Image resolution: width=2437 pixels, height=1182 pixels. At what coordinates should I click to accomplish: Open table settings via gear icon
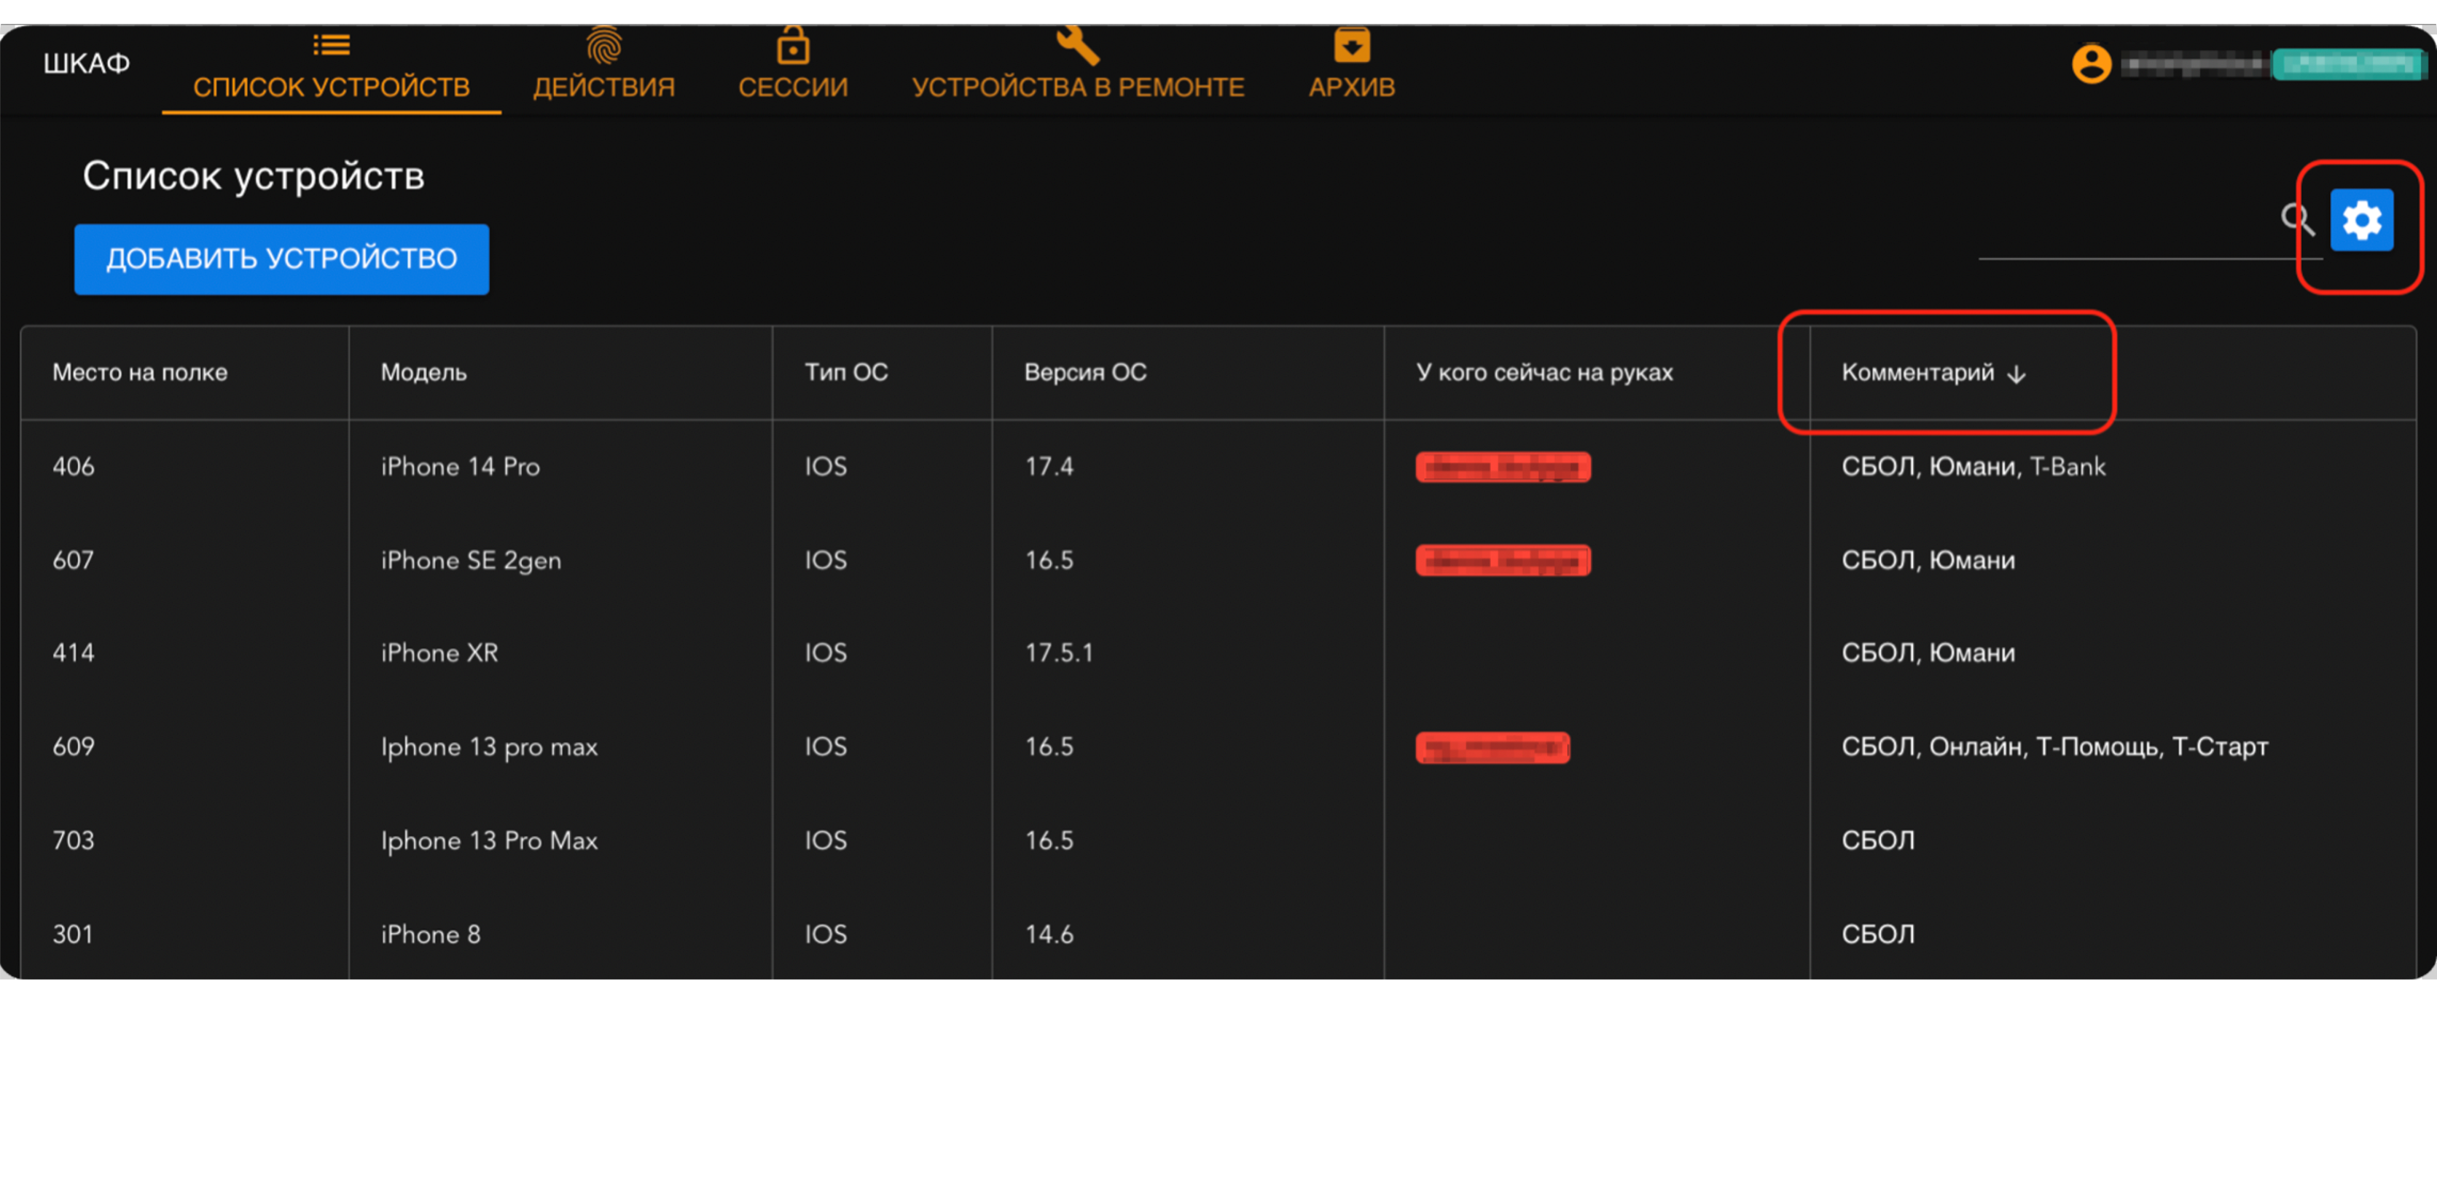[2361, 221]
